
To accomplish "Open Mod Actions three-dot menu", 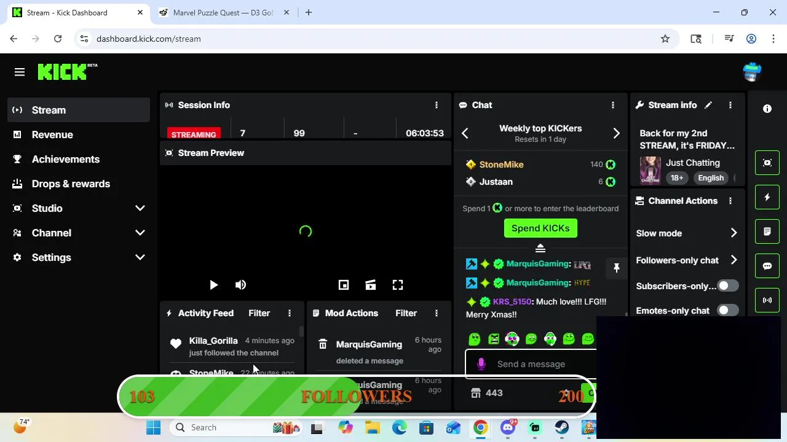I will 437,313.
